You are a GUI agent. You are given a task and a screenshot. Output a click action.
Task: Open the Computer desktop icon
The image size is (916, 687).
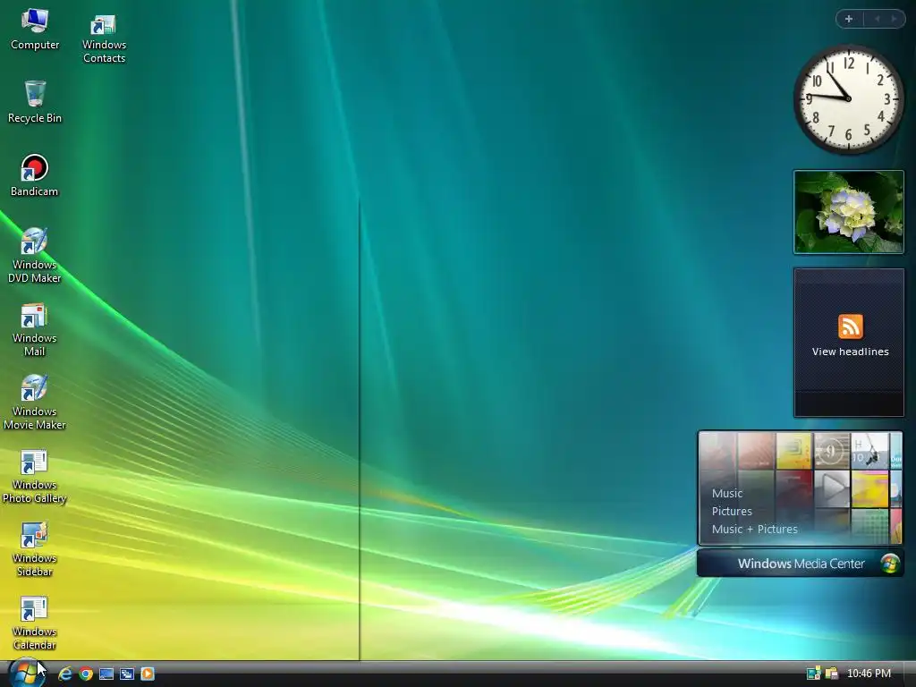(x=35, y=30)
